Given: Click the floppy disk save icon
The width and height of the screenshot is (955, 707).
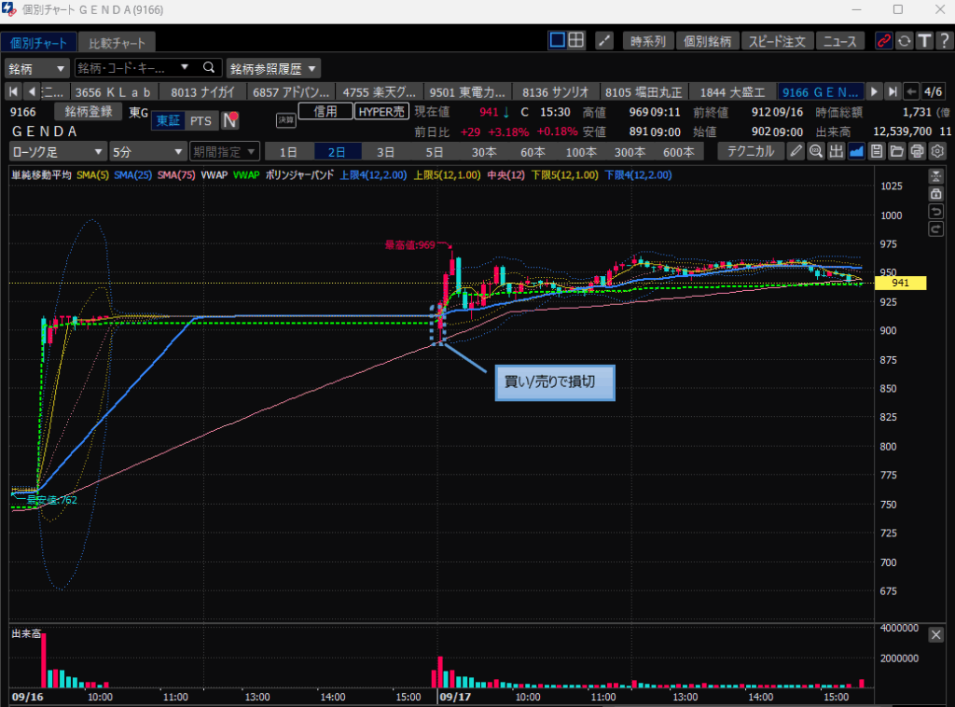Looking at the screenshot, I should click(877, 152).
